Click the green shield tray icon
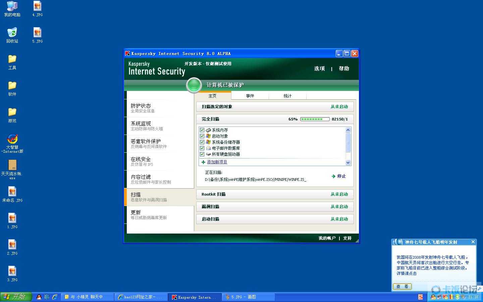483x302 pixels. [457, 297]
